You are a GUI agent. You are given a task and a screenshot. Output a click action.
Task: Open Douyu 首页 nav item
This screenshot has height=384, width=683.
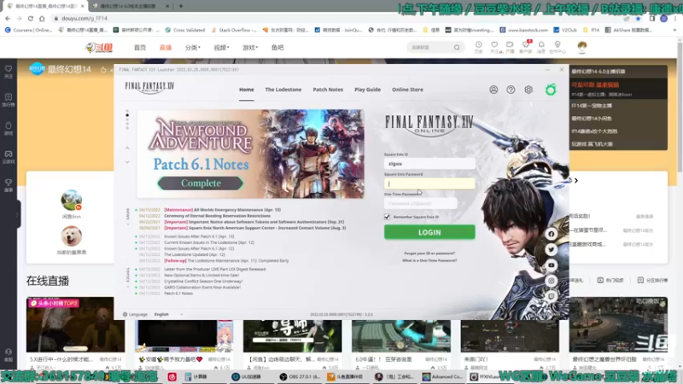(x=140, y=48)
